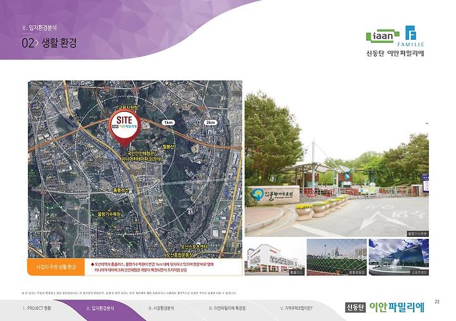
Task: Click the '오산종합운동장' map label
Action: 179,255
